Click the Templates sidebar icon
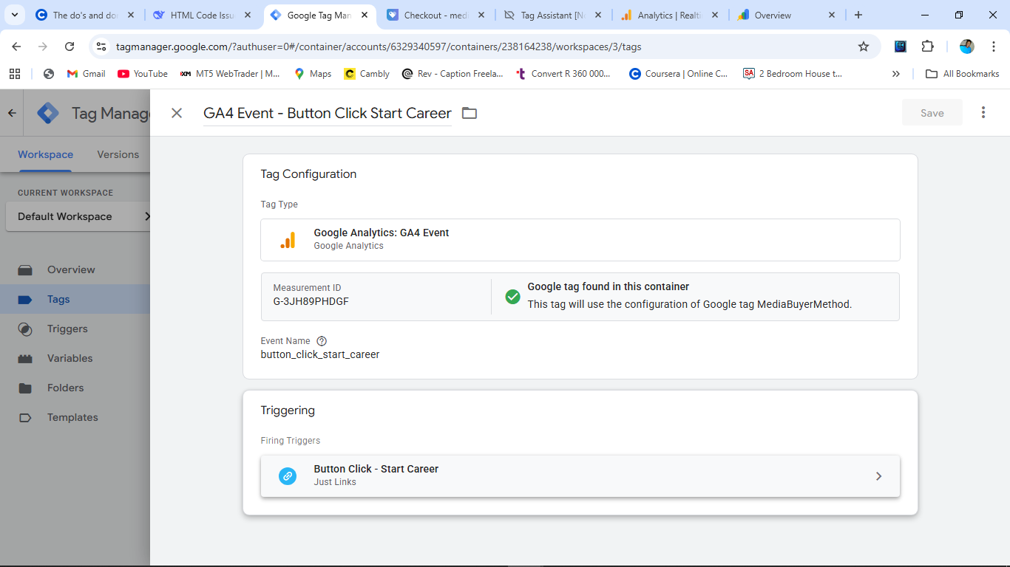 point(25,417)
